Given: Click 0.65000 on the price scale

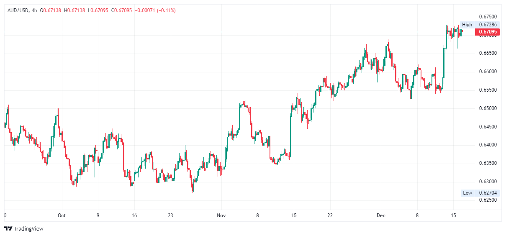Looking at the screenshot, I should (x=488, y=108).
